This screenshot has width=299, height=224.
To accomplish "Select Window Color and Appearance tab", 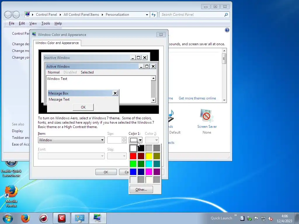I will [x=57, y=43].
